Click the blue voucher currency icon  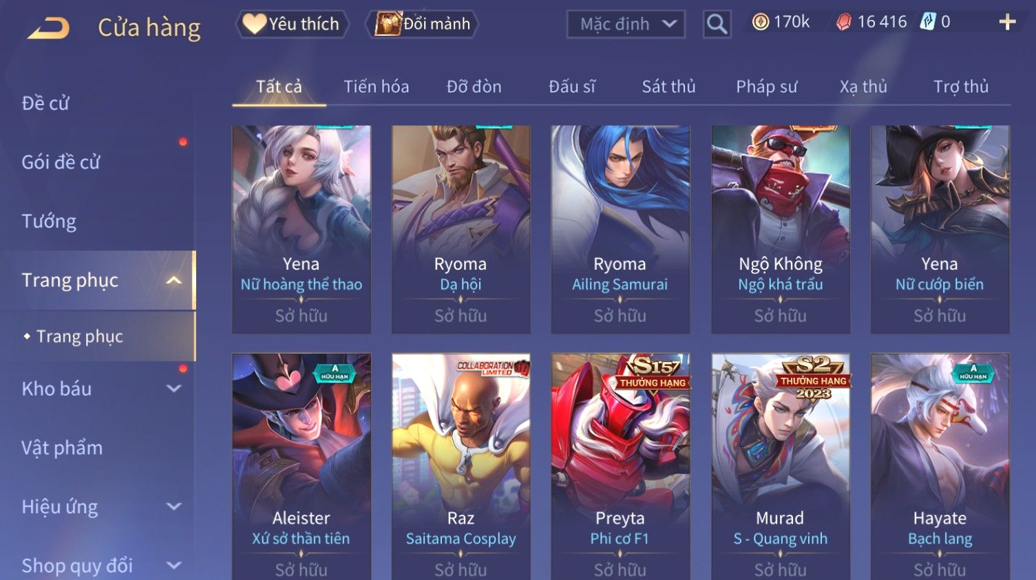click(x=928, y=22)
